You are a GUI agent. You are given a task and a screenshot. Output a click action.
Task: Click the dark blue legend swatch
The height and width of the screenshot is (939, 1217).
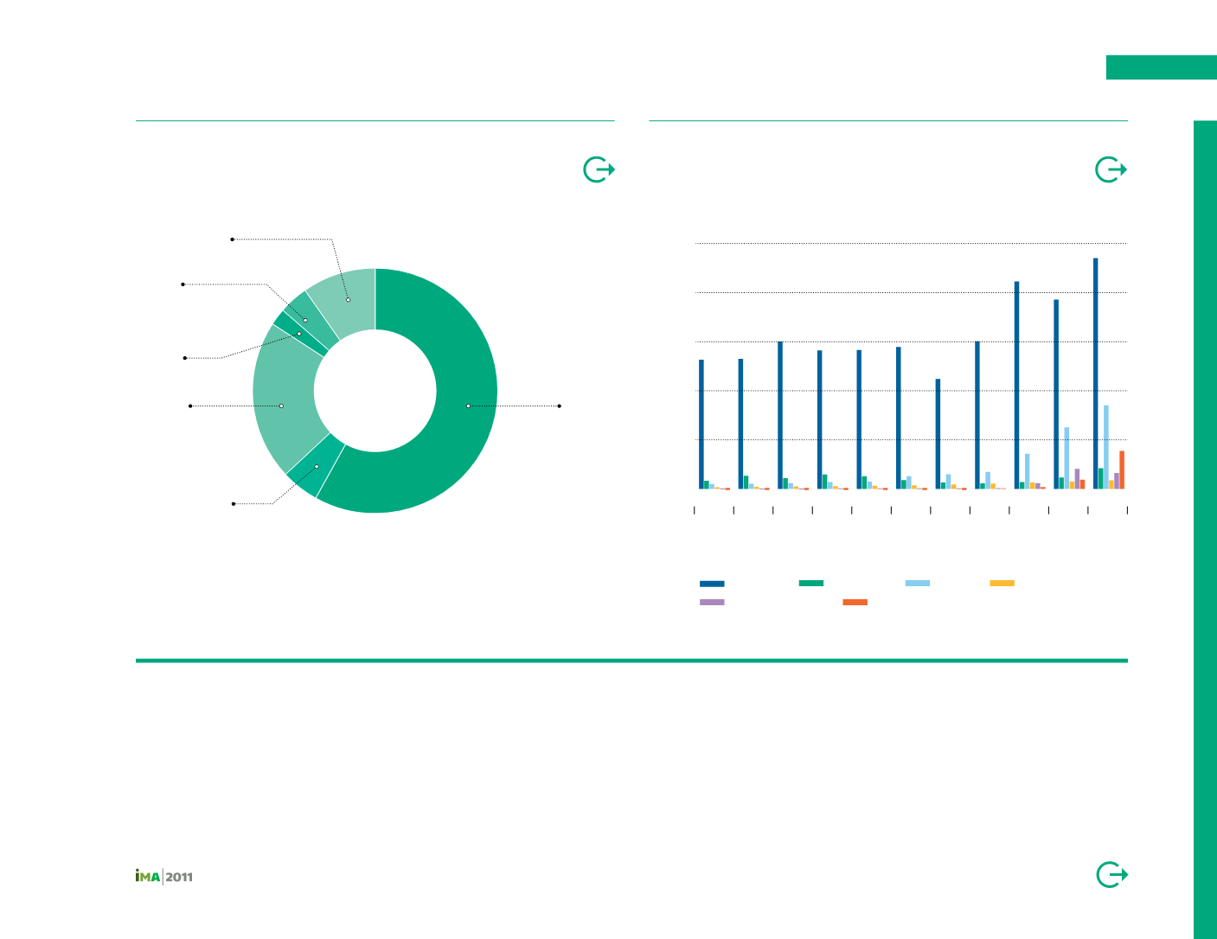pos(712,584)
